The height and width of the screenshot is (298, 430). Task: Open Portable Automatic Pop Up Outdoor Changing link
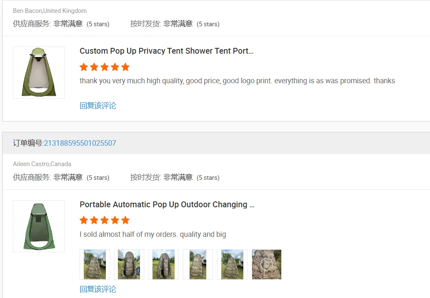(x=167, y=205)
